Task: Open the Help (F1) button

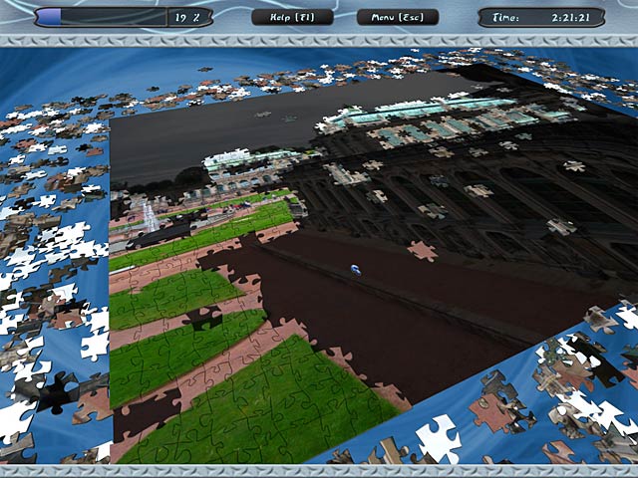Action: tap(292, 18)
